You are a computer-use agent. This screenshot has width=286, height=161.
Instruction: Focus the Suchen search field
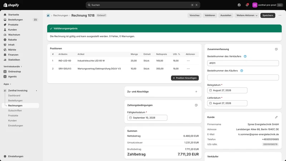[143, 5]
